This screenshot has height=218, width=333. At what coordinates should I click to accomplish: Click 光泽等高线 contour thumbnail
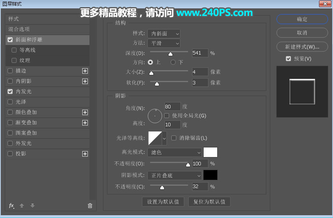(x=155, y=138)
